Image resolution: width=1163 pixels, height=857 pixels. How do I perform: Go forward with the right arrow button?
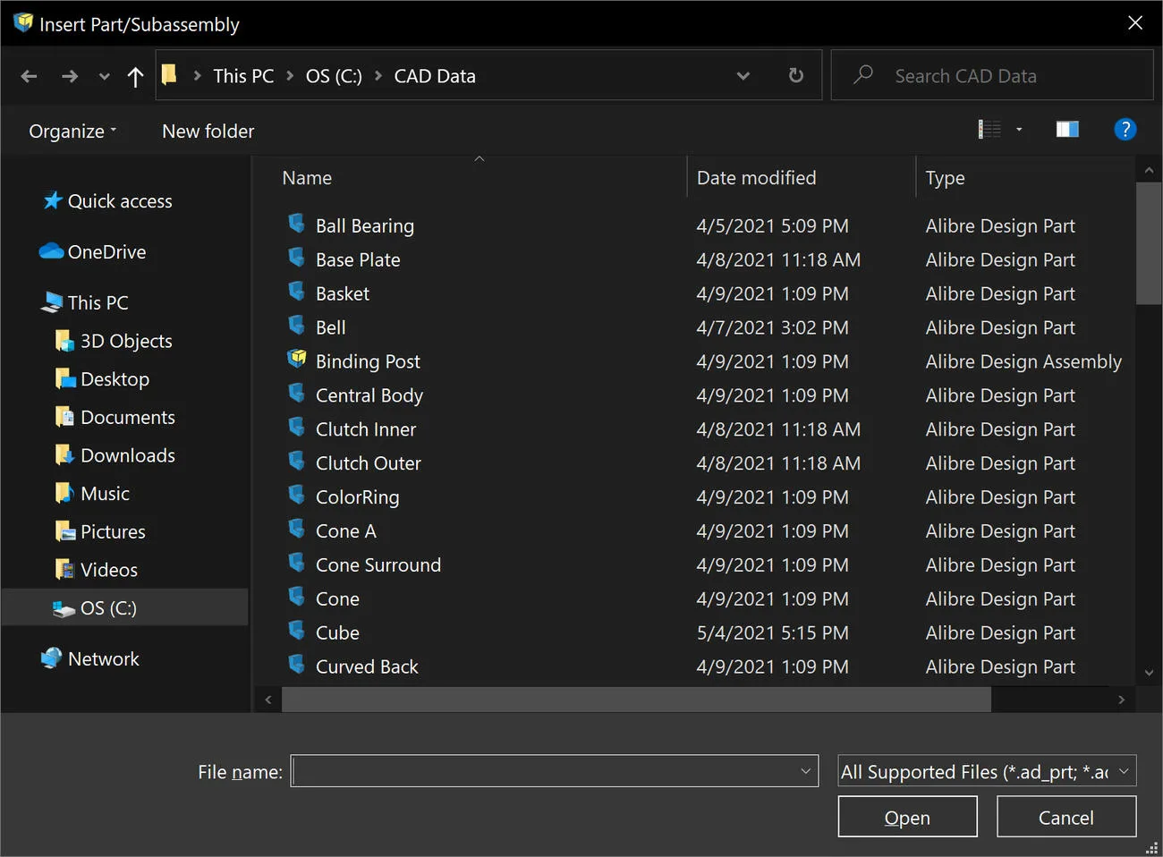point(70,76)
